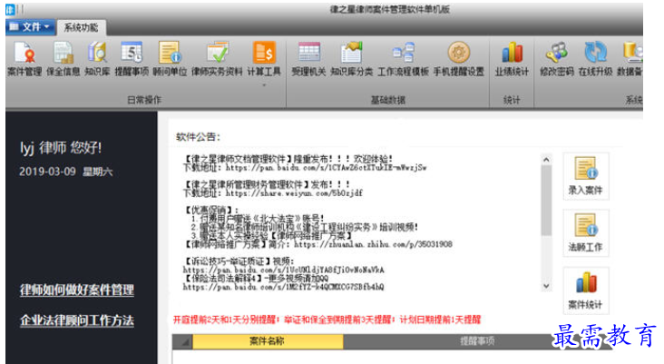
Task: Open 手机提醒设置 phone reminder settings
Action: coord(459,59)
